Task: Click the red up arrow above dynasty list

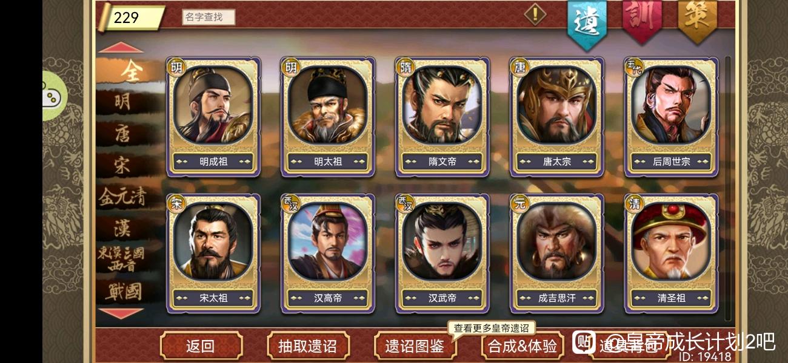Action: (121, 48)
